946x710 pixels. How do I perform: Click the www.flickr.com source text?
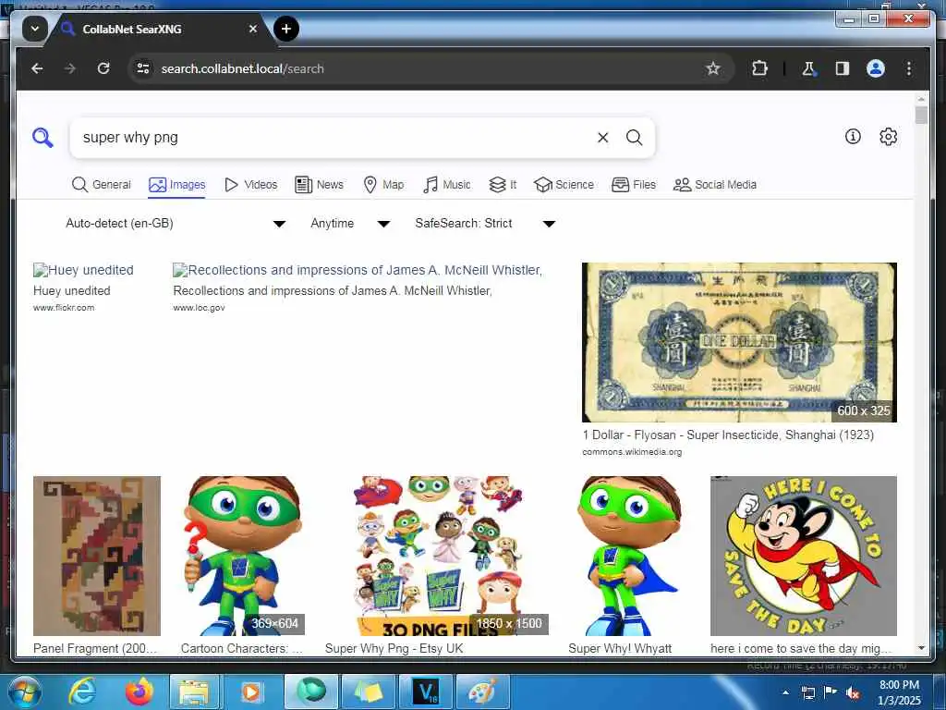pyautogui.click(x=64, y=307)
